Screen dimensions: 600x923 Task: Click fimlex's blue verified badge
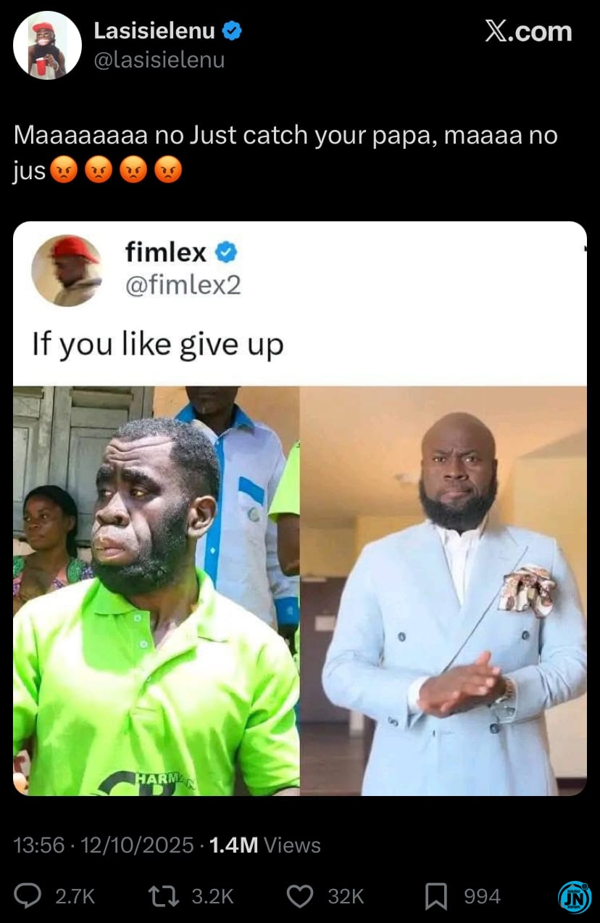tap(227, 253)
